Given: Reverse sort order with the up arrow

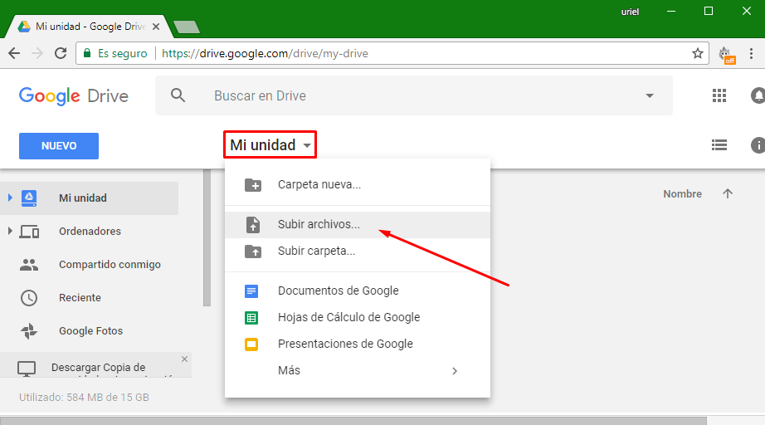Looking at the screenshot, I should (728, 193).
